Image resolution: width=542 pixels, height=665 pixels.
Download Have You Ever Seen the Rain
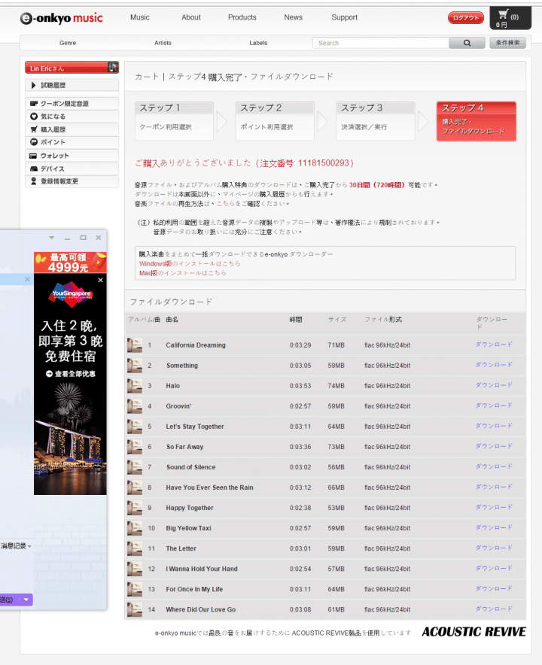tap(494, 487)
